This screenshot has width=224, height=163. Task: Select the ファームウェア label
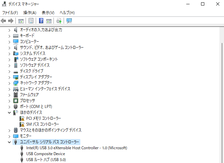click(29, 95)
